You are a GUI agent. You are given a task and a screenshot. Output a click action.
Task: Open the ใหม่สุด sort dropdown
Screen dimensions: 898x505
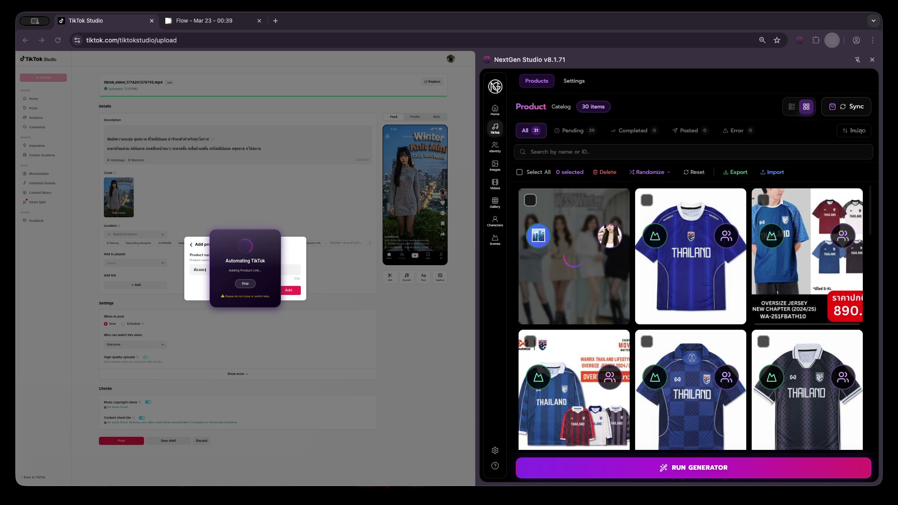pyautogui.click(x=854, y=131)
